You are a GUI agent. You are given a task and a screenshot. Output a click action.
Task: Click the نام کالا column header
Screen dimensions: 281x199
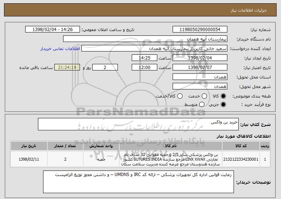coord(171,146)
